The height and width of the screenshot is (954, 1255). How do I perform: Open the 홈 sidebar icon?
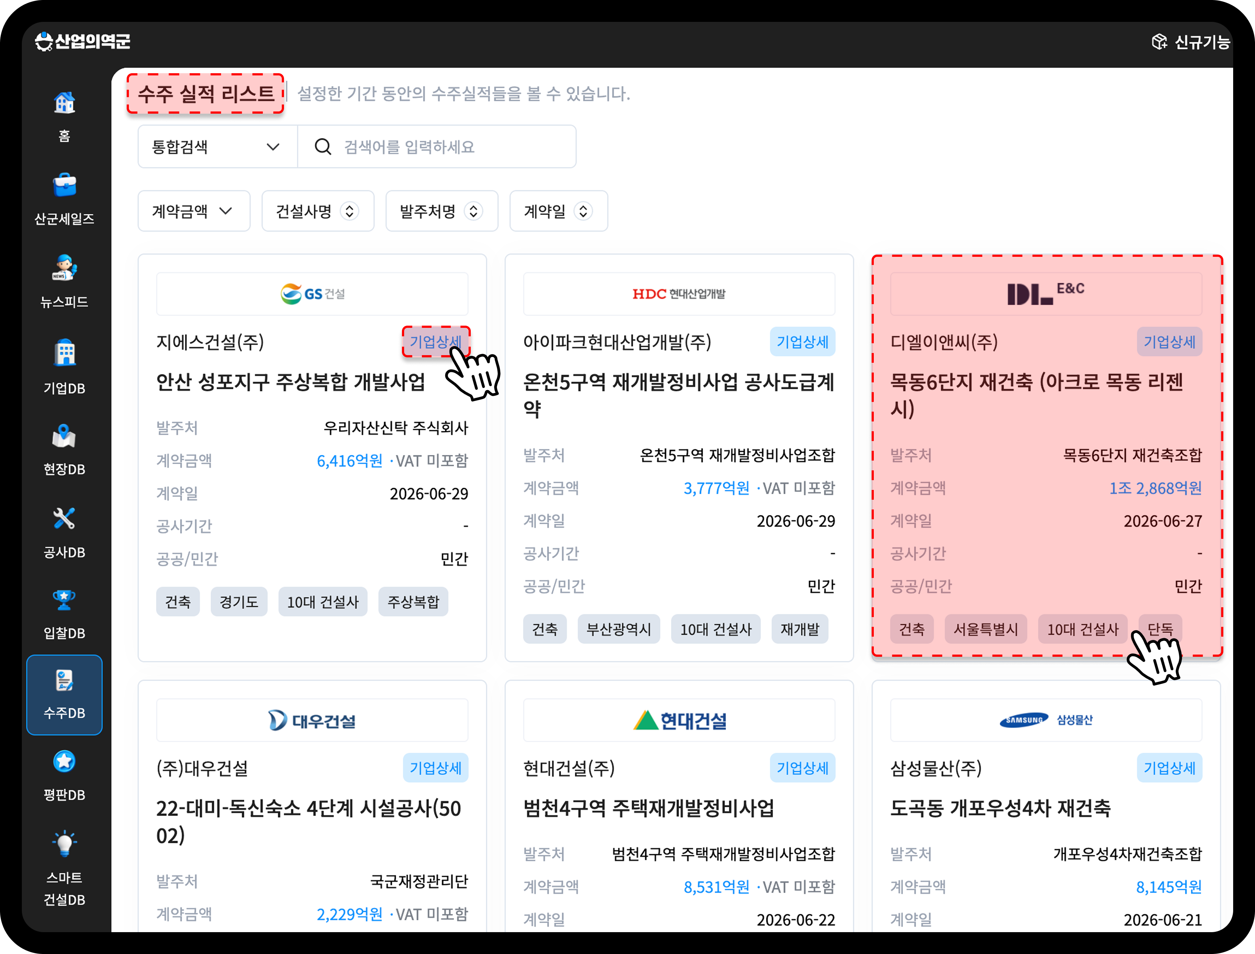click(64, 103)
